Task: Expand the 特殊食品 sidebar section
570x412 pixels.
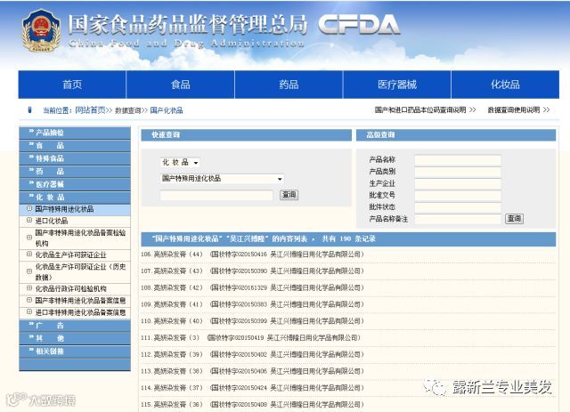Action: tap(75, 158)
